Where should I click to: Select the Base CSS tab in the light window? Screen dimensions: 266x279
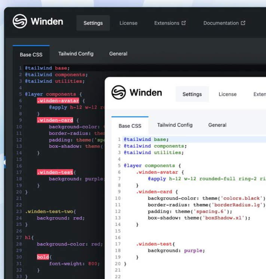click(130, 126)
